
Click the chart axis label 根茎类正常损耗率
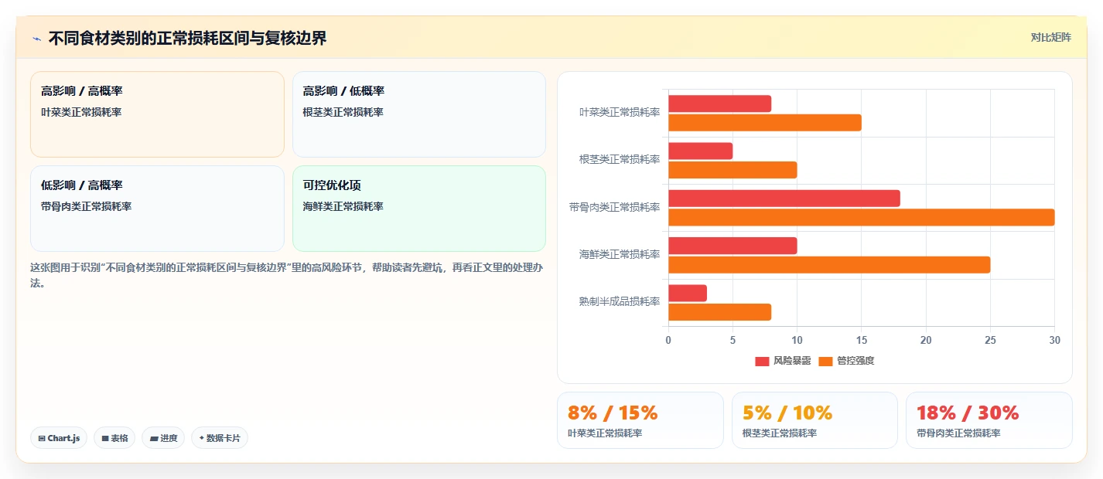[620, 160]
